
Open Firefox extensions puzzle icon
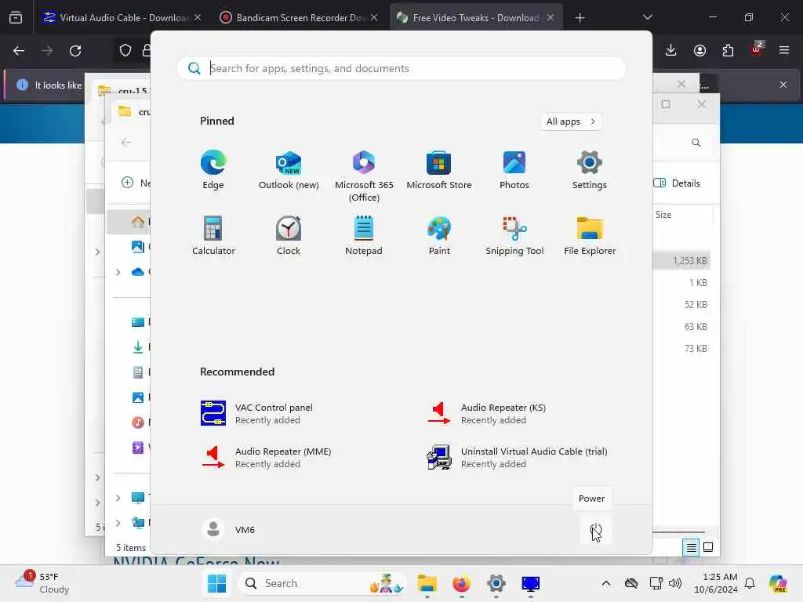728,50
